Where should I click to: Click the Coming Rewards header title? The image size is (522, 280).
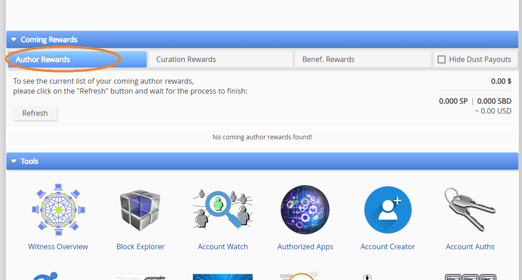[49, 39]
